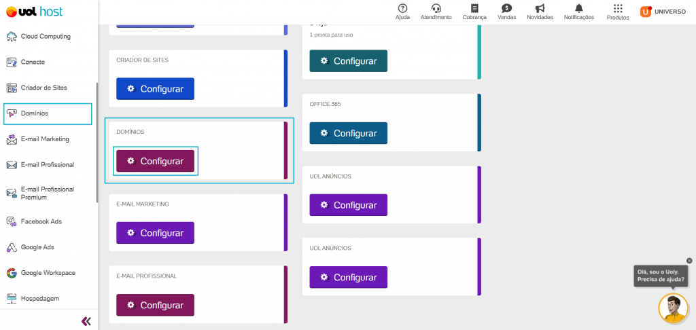The height and width of the screenshot is (330, 696).
Task: Select Facebook Ads in the sidebar
Action: (x=41, y=221)
